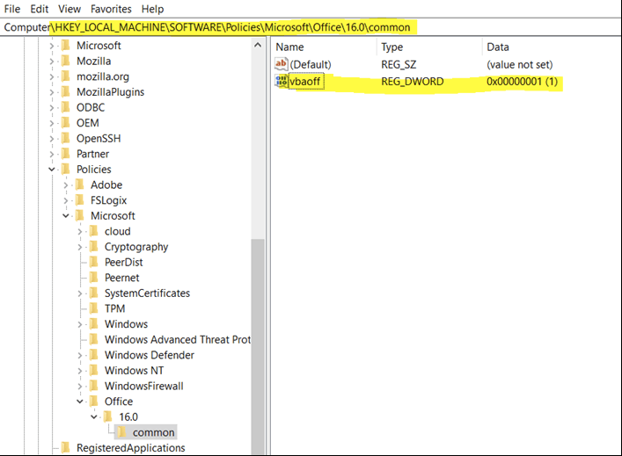Select the PeerDist folder icon
622x456 pixels.
(94, 262)
